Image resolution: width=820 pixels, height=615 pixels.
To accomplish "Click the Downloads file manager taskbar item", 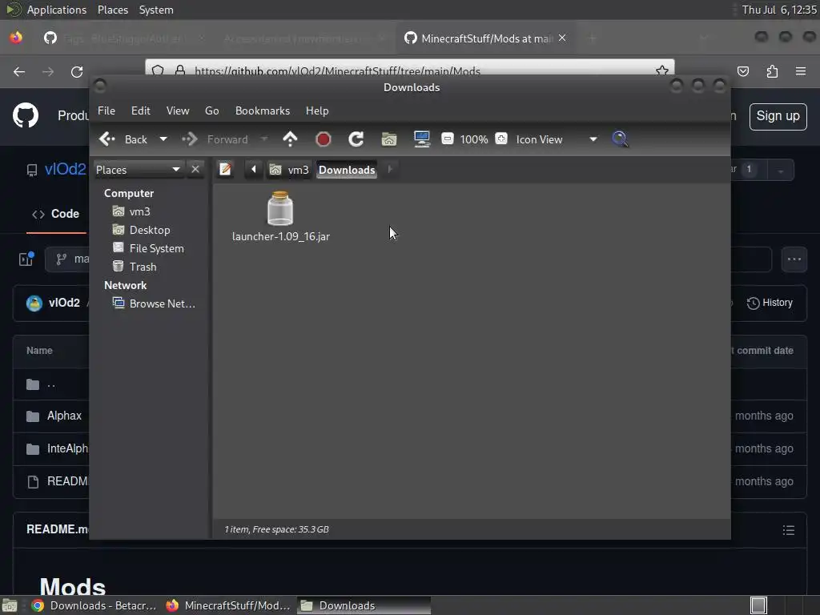I will (364, 605).
